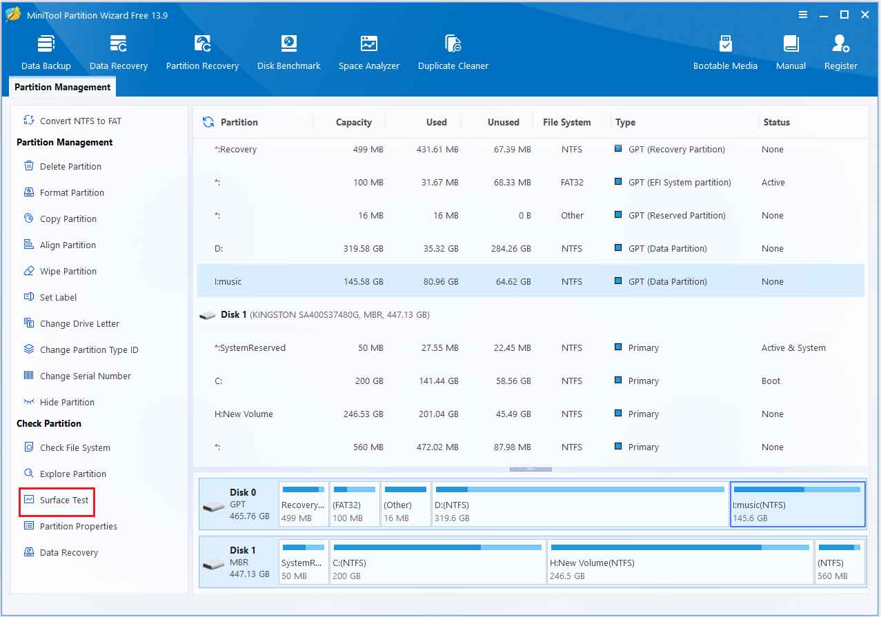Image resolution: width=881 pixels, height=617 pixels.
Task: Select C:(NTFS) 200 GB block in disk map
Action: coord(438,562)
